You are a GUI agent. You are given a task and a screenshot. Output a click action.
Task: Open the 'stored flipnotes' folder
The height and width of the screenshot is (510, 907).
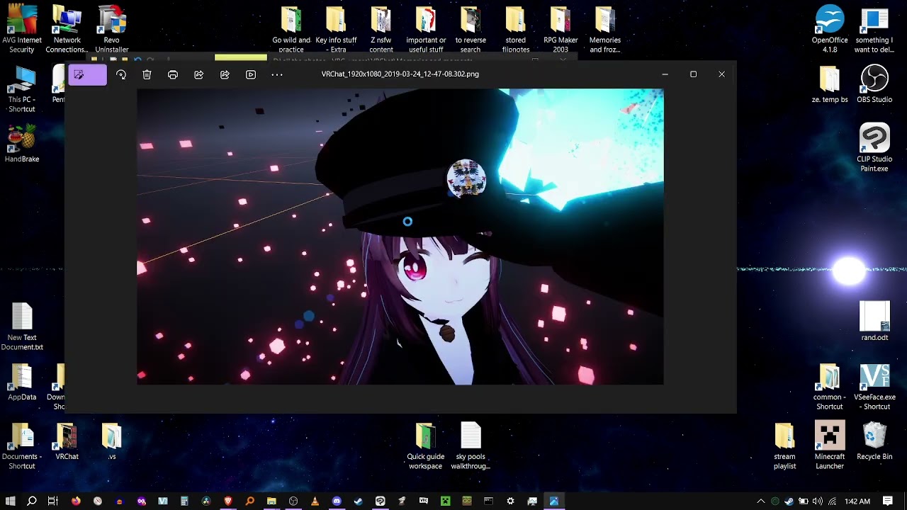[516, 30]
